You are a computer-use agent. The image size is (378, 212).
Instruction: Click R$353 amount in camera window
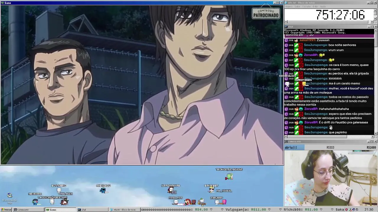pos(330,148)
